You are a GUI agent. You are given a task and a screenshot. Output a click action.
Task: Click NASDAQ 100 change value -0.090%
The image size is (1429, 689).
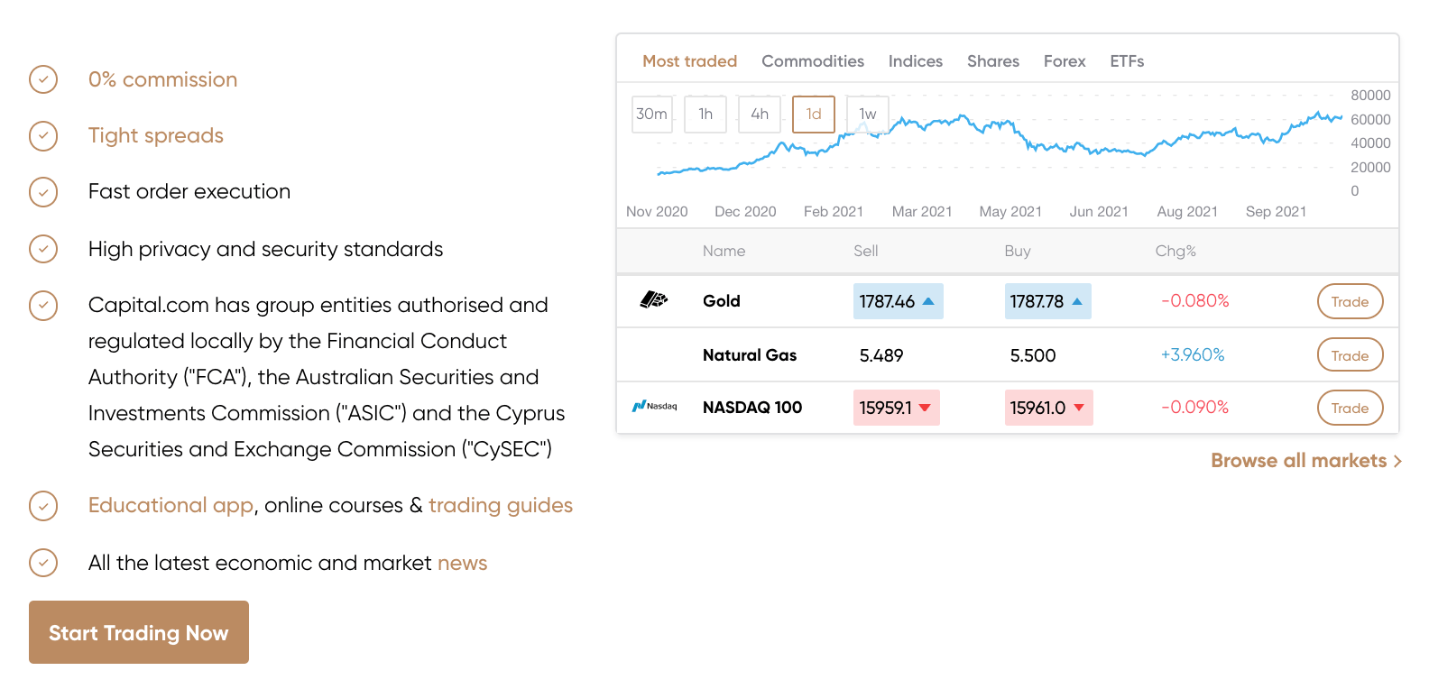[x=1195, y=408]
